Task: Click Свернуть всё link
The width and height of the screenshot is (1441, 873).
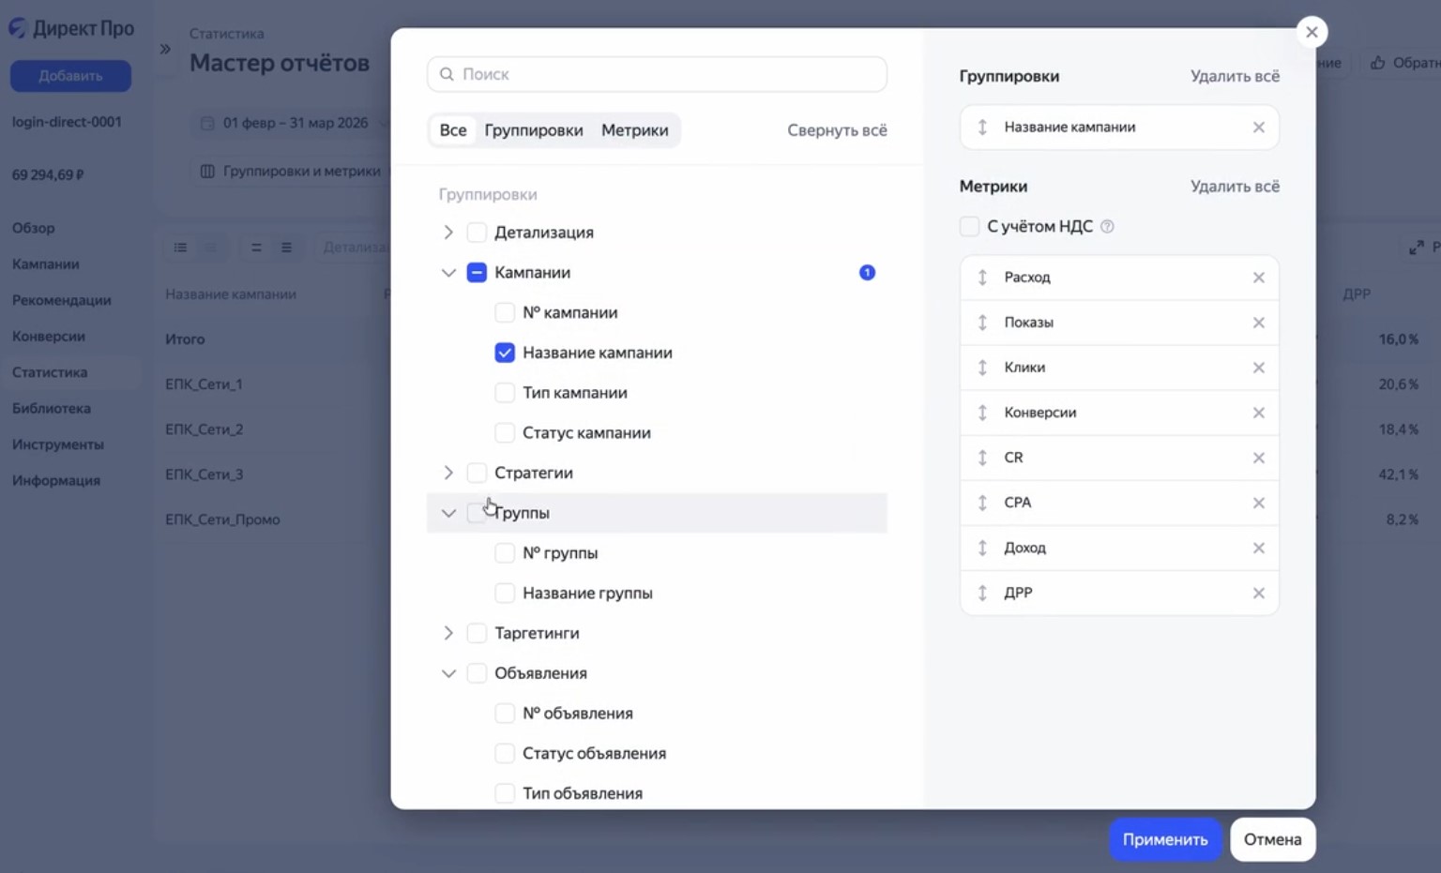Action: click(837, 130)
